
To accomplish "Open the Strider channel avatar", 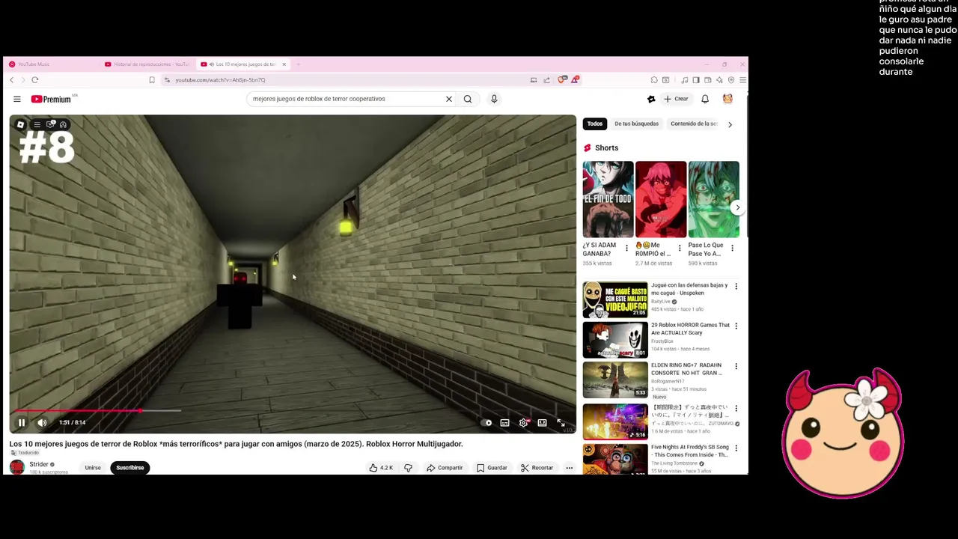I will tap(16, 467).
